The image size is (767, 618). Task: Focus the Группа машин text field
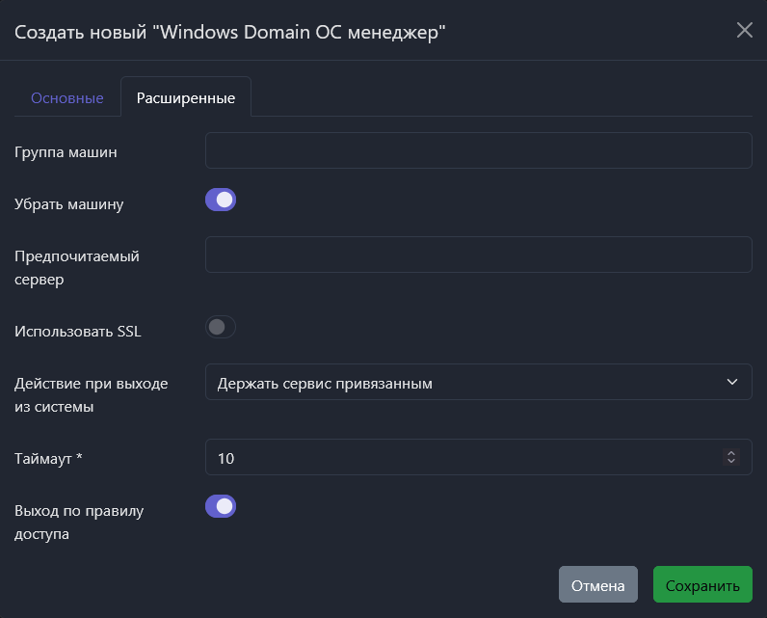[478, 150]
